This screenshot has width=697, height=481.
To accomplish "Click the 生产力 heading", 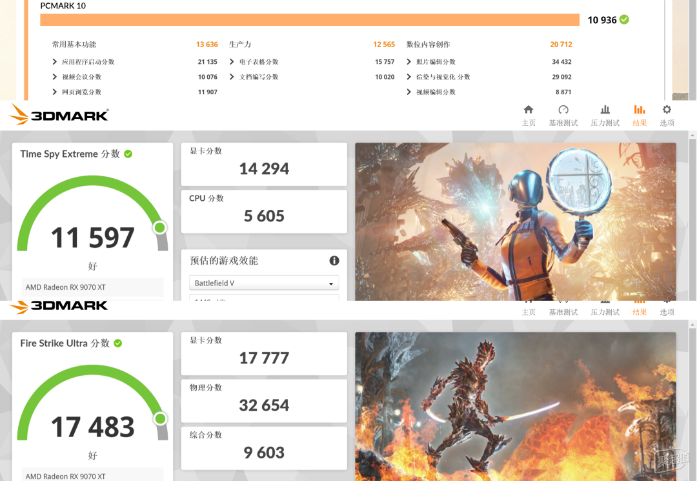I will tap(240, 44).
